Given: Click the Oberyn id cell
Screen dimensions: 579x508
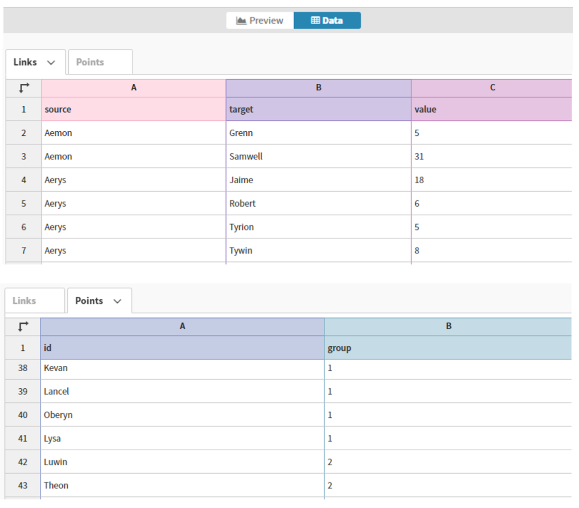Looking at the screenshot, I should (x=183, y=415).
